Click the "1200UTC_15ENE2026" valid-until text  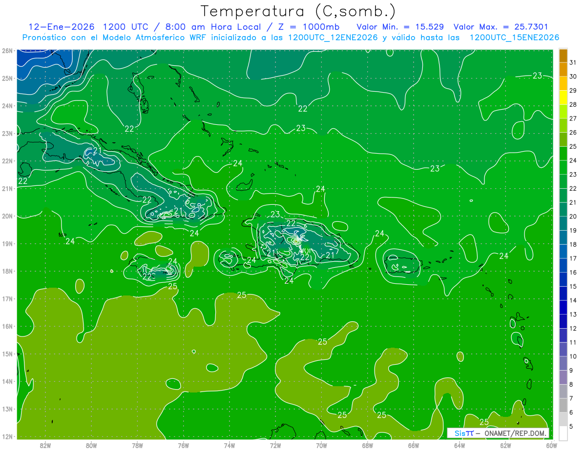click(514, 38)
